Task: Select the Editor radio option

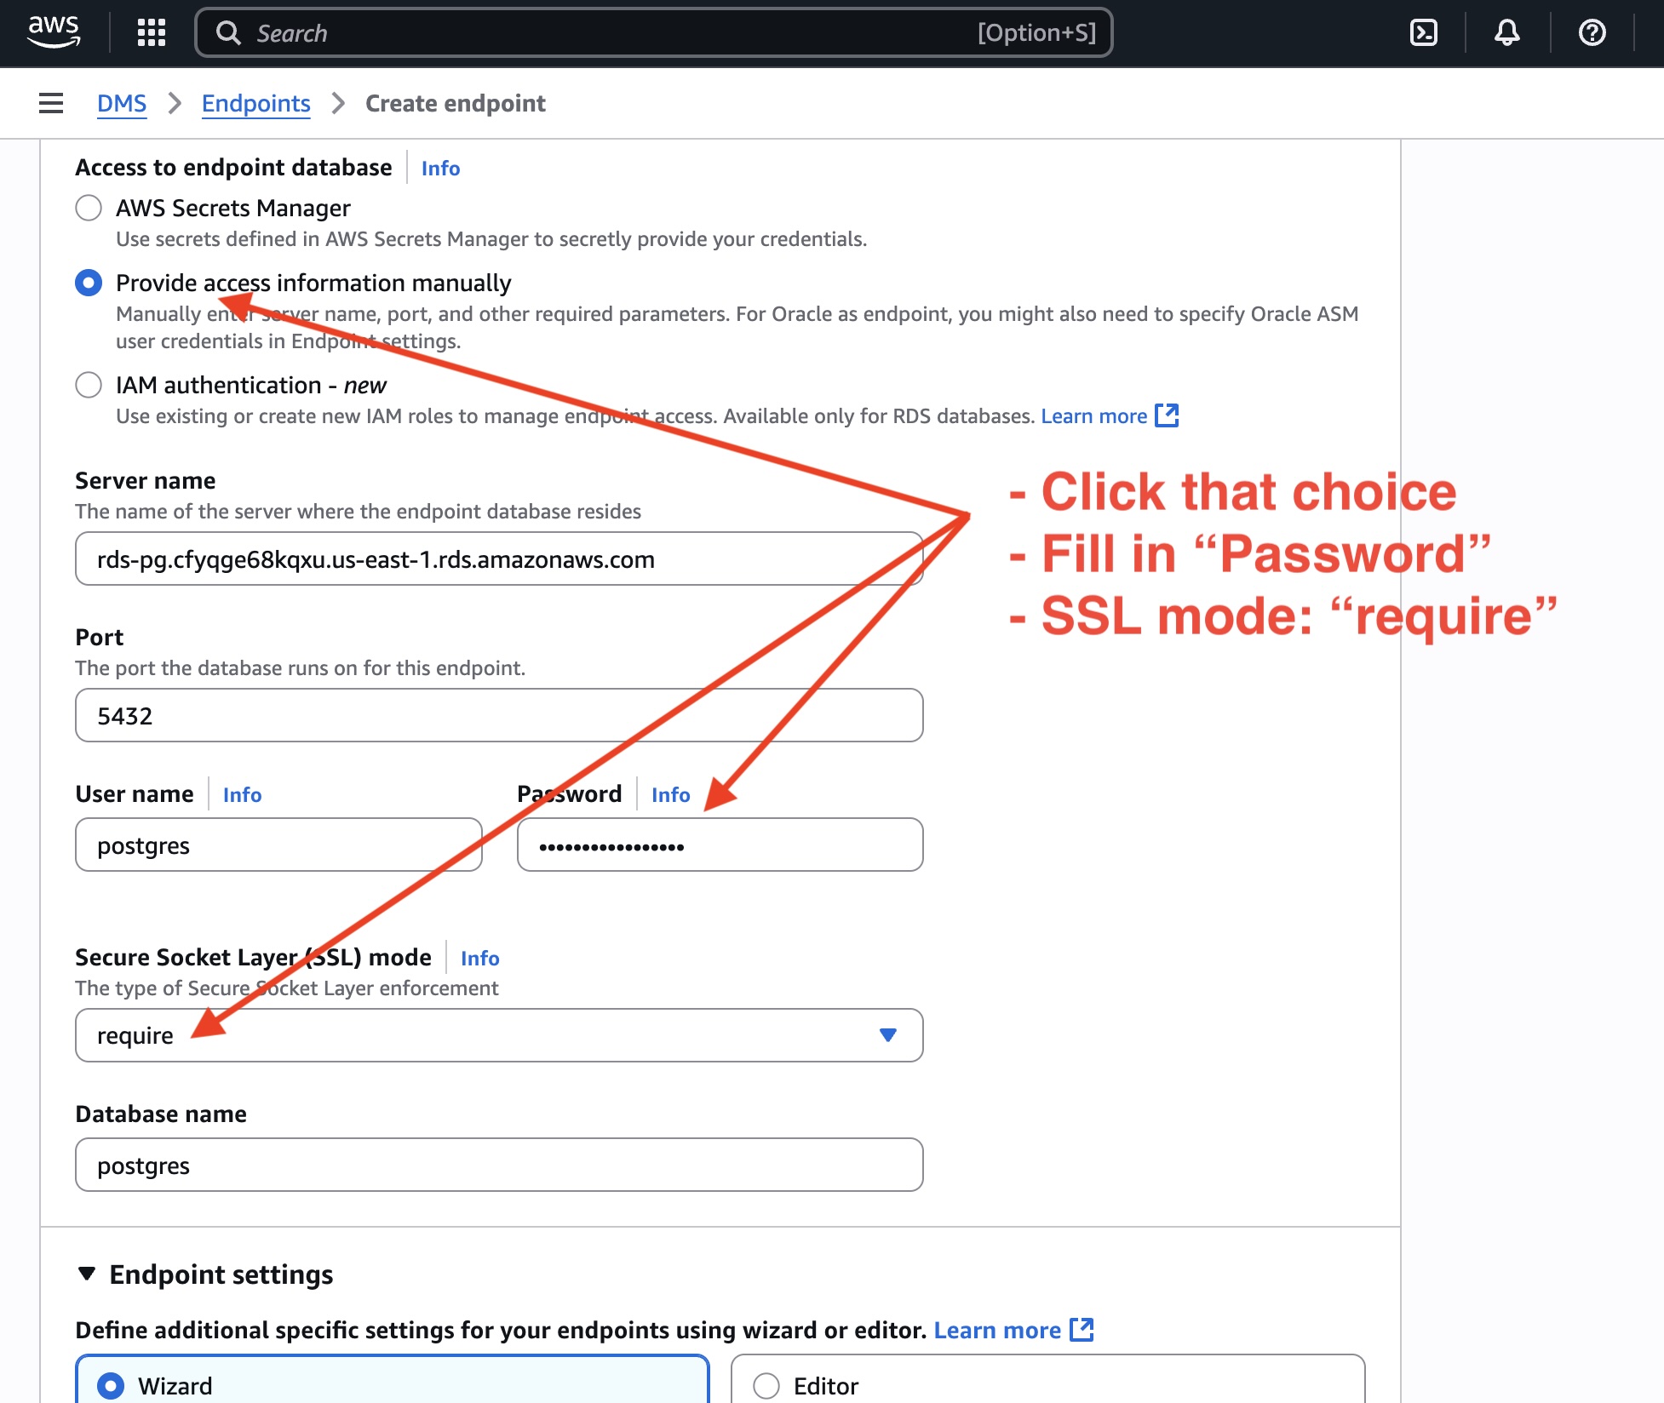Action: pyautogui.click(x=766, y=1386)
